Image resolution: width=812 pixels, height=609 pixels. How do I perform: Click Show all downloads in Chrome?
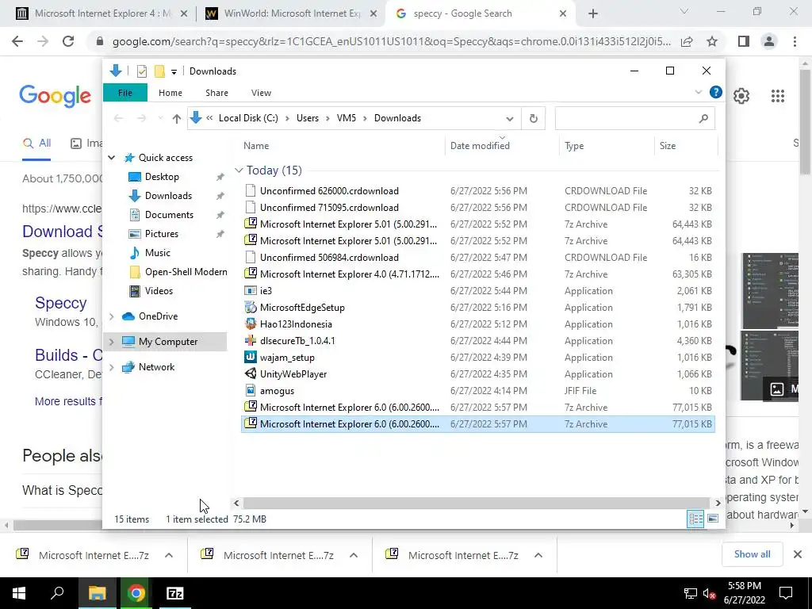point(752,554)
